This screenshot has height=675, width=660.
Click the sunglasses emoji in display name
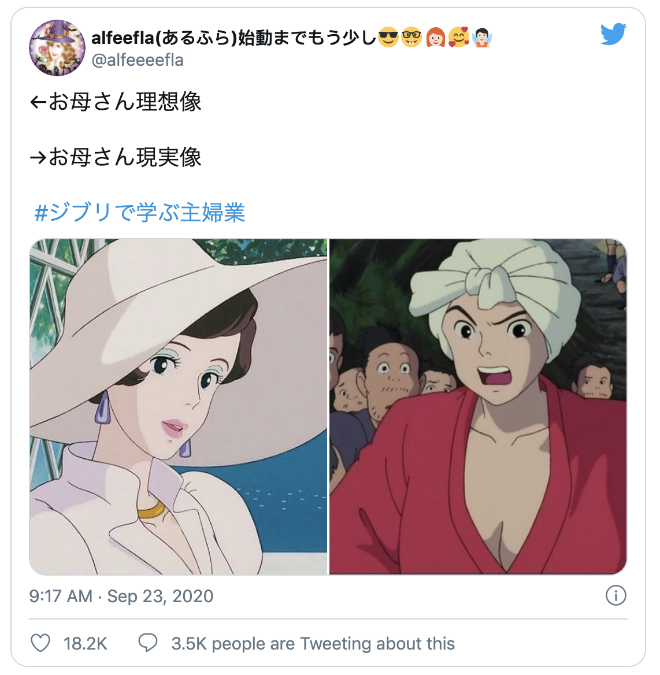click(388, 38)
